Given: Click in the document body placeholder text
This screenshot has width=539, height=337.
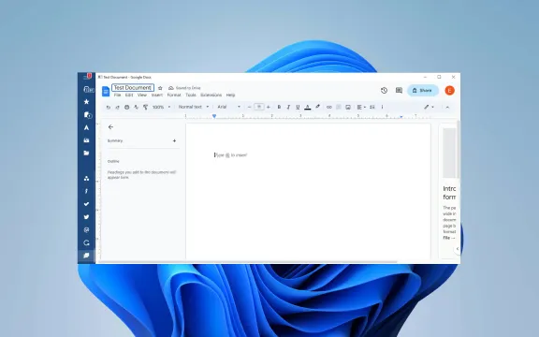Looking at the screenshot, I should click(231, 155).
